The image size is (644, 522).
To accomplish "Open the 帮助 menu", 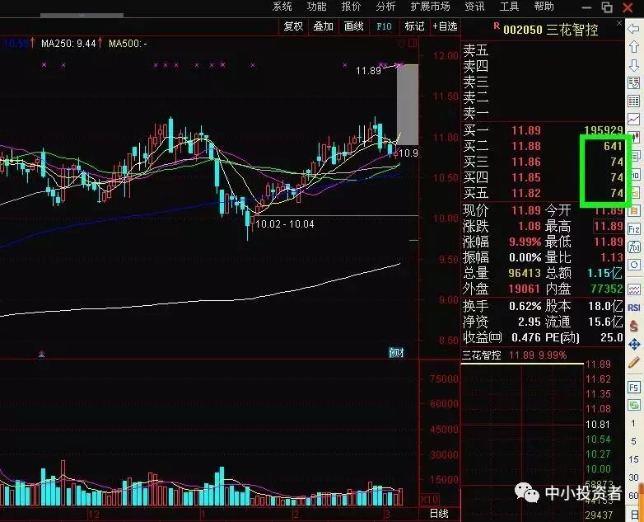I will pos(544,7).
